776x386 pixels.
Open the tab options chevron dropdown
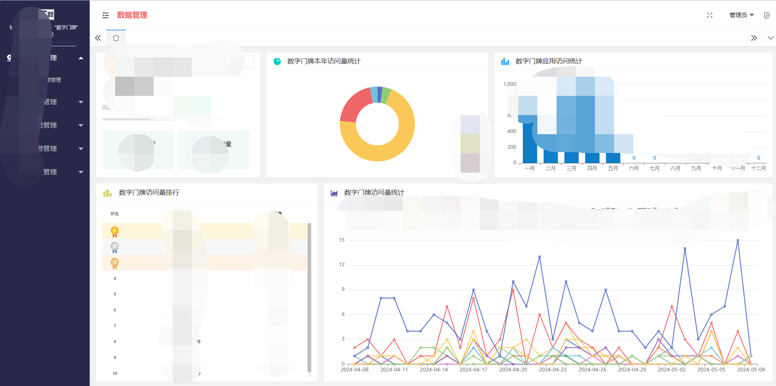tap(771, 38)
